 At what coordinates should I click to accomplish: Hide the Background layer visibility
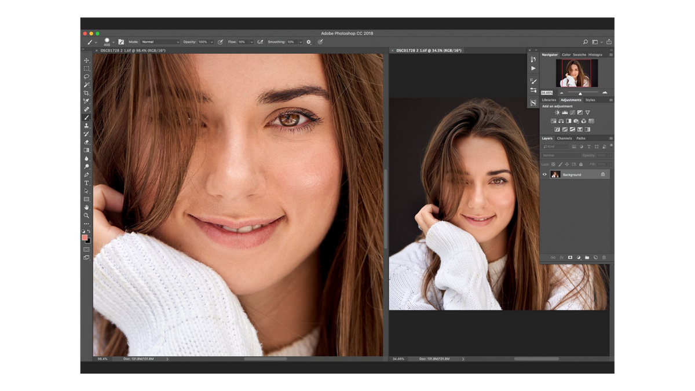click(544, 174)
